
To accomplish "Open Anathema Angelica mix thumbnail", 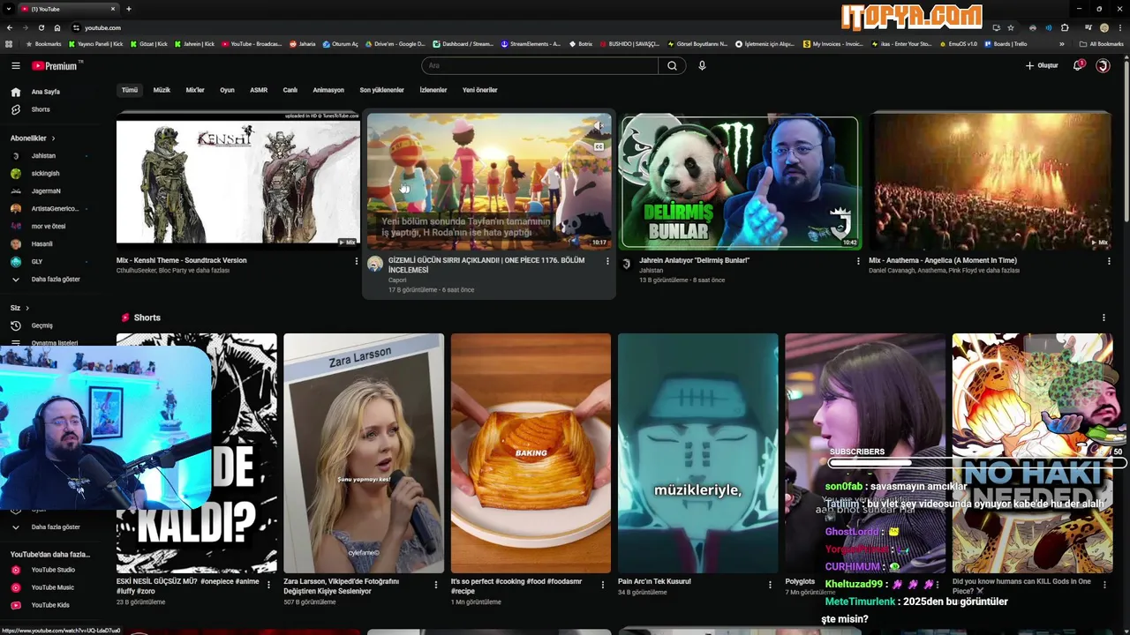I will 991,181.
